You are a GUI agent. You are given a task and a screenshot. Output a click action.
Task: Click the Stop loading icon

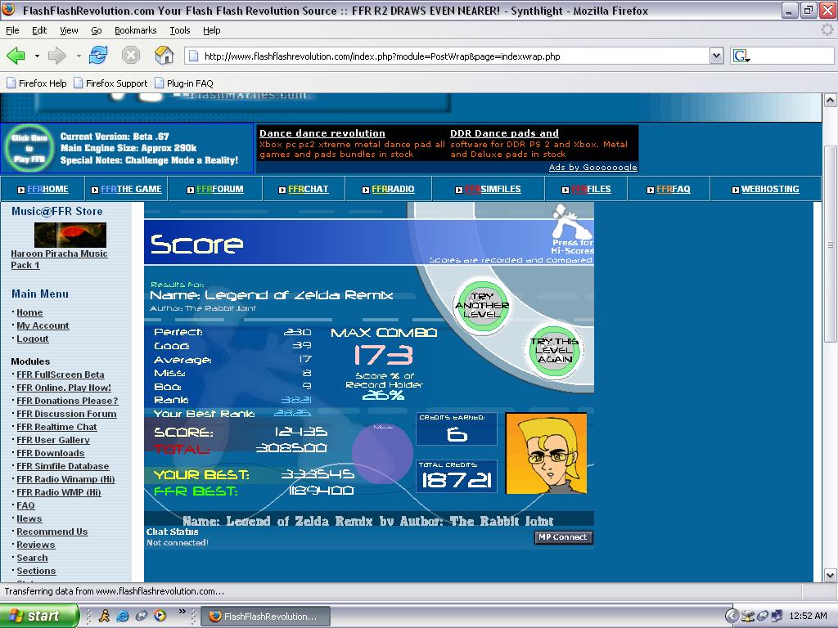tap(131, 55)
